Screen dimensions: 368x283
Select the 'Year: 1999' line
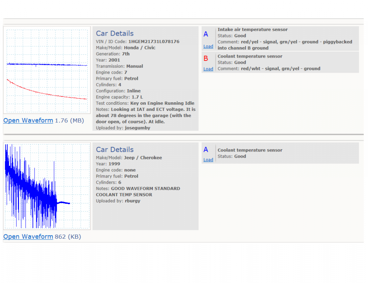click(x=108, y=164)
